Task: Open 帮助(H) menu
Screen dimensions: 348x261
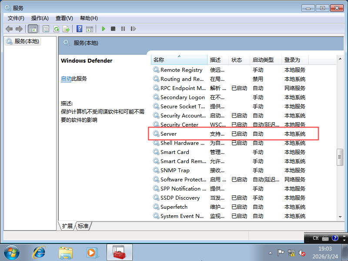Action: coord(89,18)
